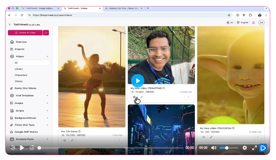Click the edit pencil on Pro T2V Demo

(72, 140)
